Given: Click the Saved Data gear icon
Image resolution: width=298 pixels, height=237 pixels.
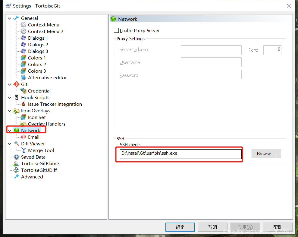Looking at the screenshot, I should click(17, 157).
